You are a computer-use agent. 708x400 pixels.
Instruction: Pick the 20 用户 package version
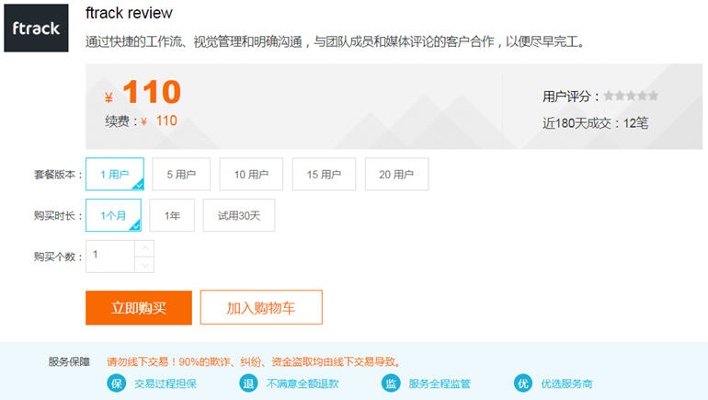click(x=396, y=175)
